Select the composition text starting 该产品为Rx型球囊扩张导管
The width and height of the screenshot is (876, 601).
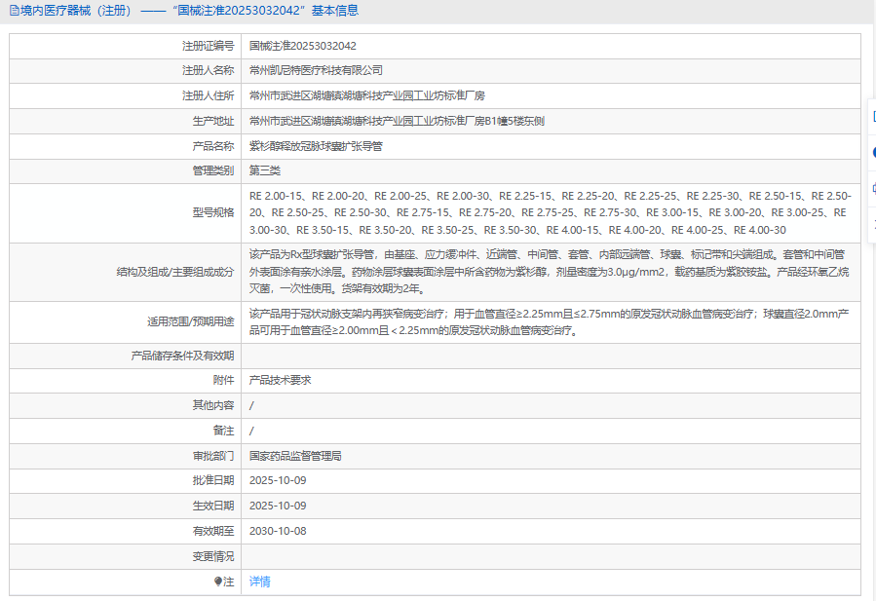click(x=550, y=272)
